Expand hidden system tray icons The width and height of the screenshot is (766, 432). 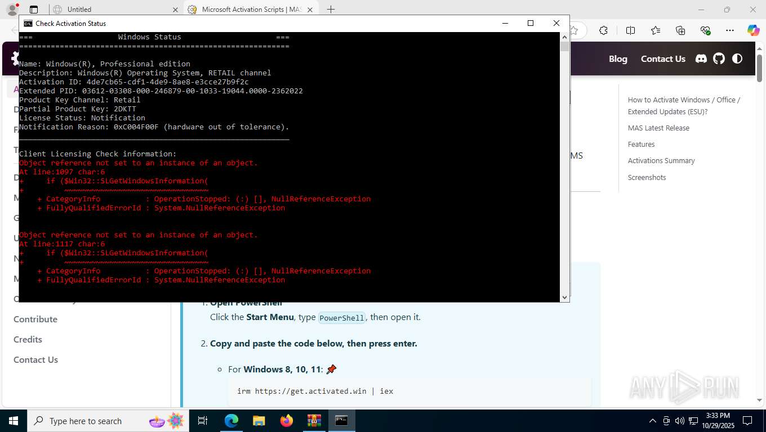(x=653, y=421)
